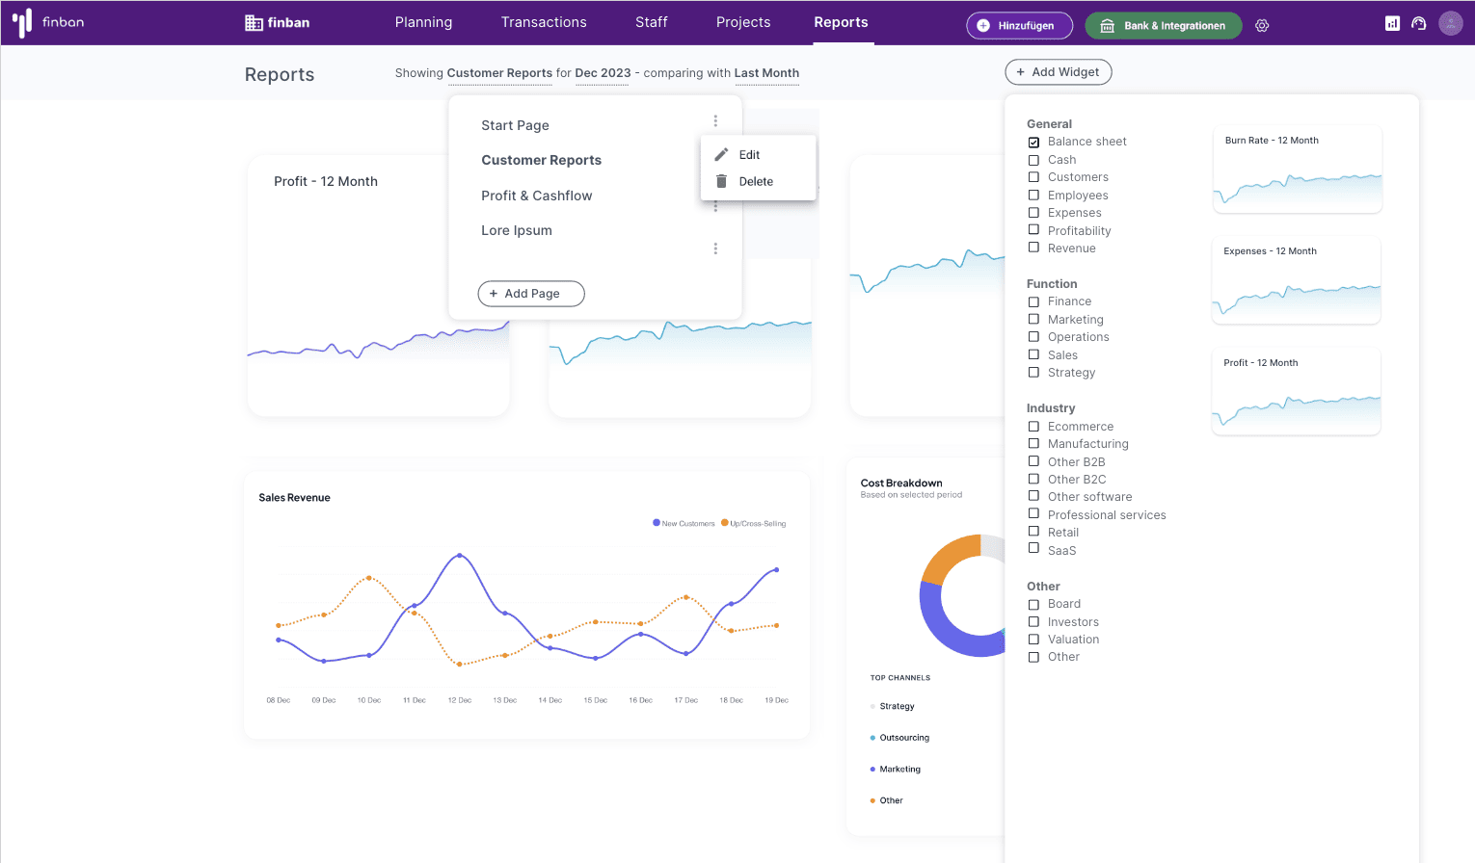Click the three-dot menu below Lore Ipsum
The image size is (1475, 863).
tap(715, 248)
